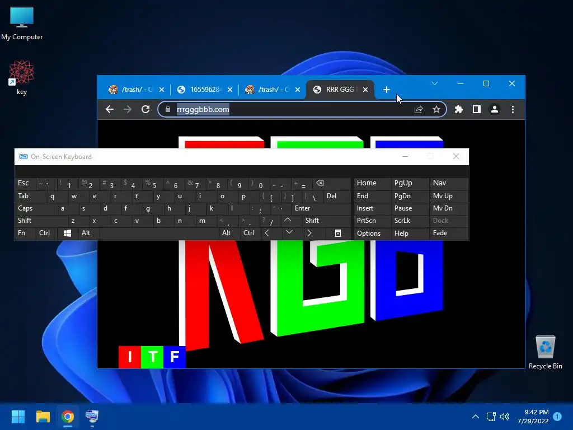Image resolution: width=573 pixels, height=430 pixels.
Task: Click left arrow key on keyboard
Action: click(x=271, y=233)
